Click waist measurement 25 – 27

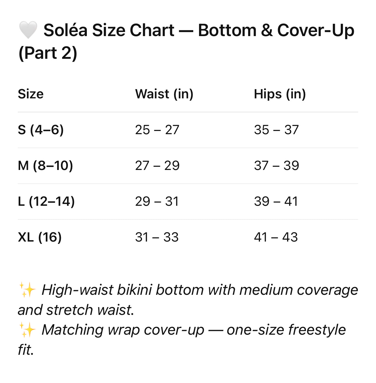[157, 130]
